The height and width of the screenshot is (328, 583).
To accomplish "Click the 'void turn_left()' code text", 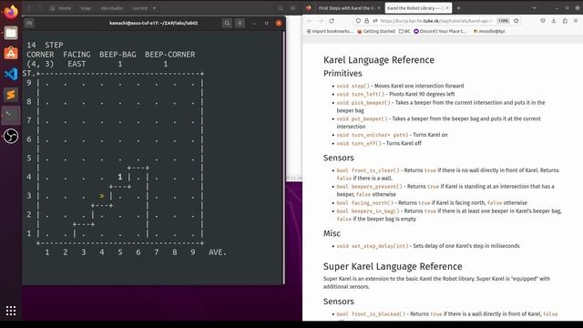I will coord(361,94).
